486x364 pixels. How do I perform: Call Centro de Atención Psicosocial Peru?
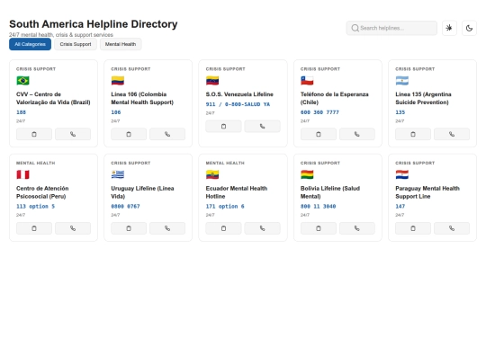[x=73, y=228]
